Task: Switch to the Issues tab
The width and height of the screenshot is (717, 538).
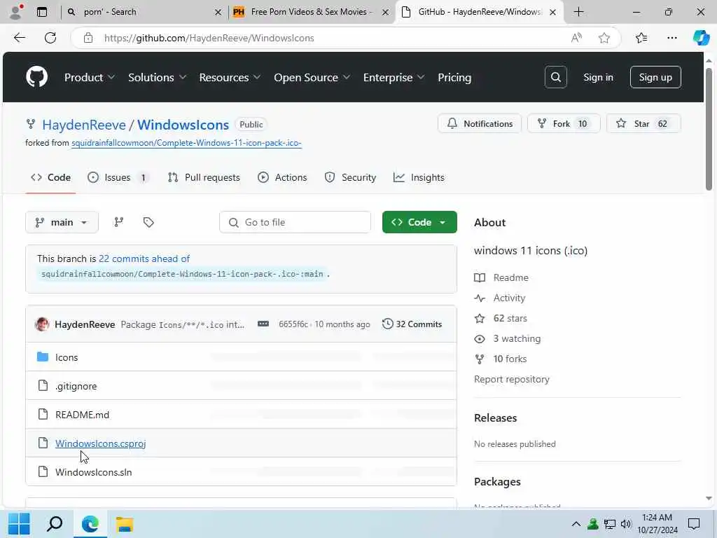Action: (x=118, y=177)
